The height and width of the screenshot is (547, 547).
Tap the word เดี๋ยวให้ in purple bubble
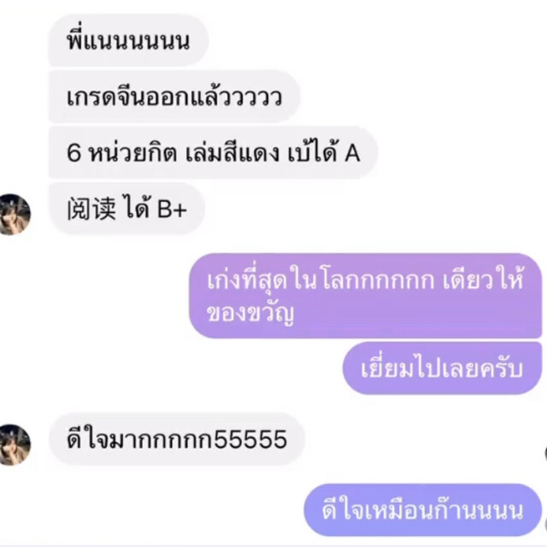coord(483,279)
